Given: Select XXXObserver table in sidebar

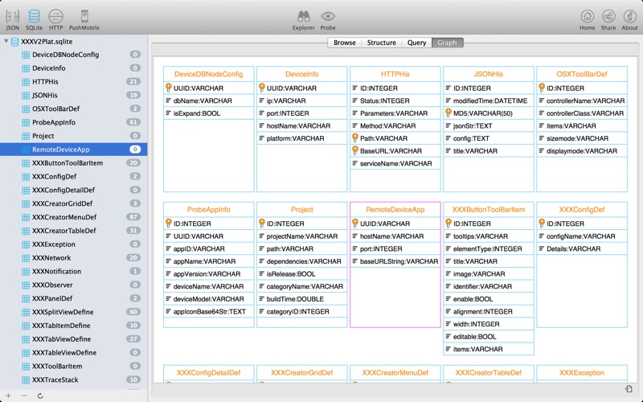Looking at the screenshot, I should (74, 285).
